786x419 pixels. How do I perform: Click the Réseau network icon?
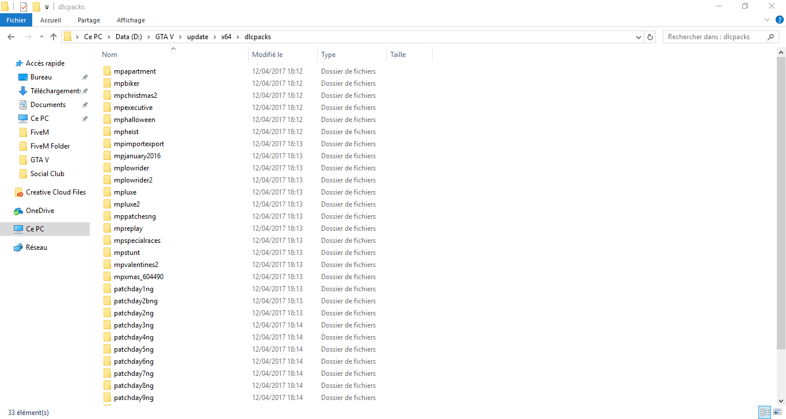[x=18, y=247]
